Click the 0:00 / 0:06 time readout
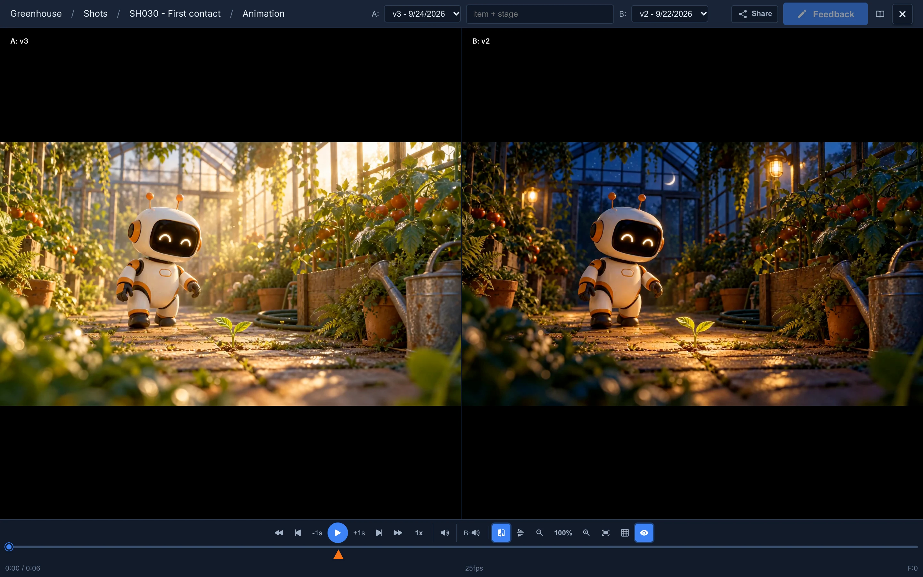The image size is (923, 577). pyautogui.click(x=22, y=568)
